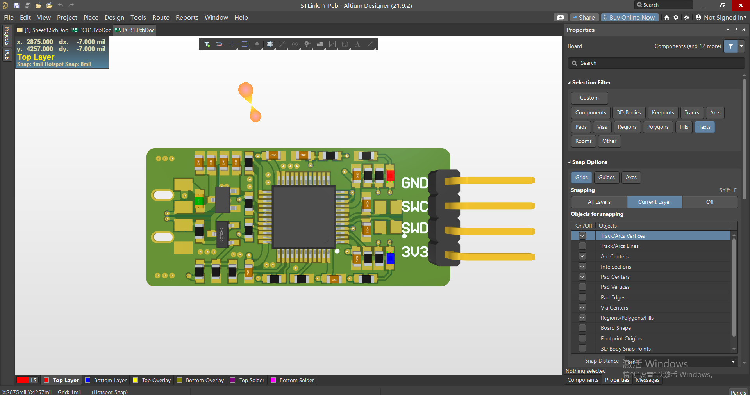Select the Place Via tool

[307, 44]
